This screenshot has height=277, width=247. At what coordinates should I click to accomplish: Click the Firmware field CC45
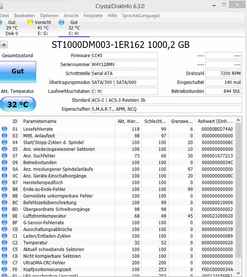tap(124, 56)
